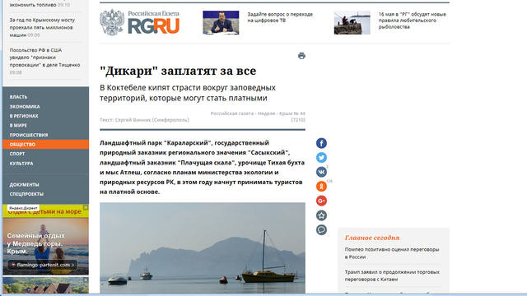Click the fishermen photo thumbnail
Screen dimensions: 527x296
[352, 22]
